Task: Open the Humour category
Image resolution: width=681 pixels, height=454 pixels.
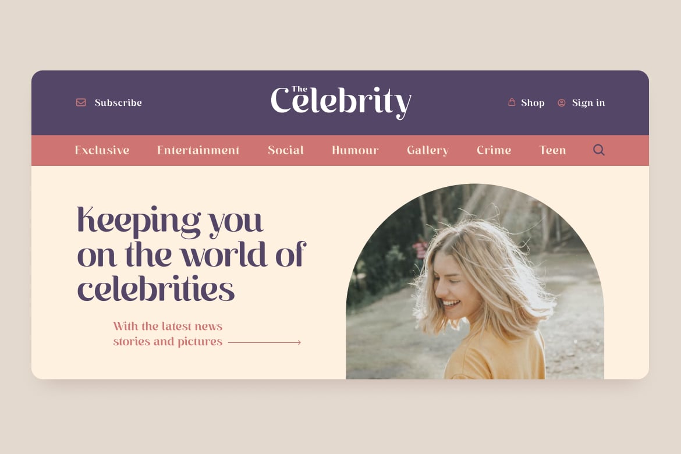Action: pos(355,150)
